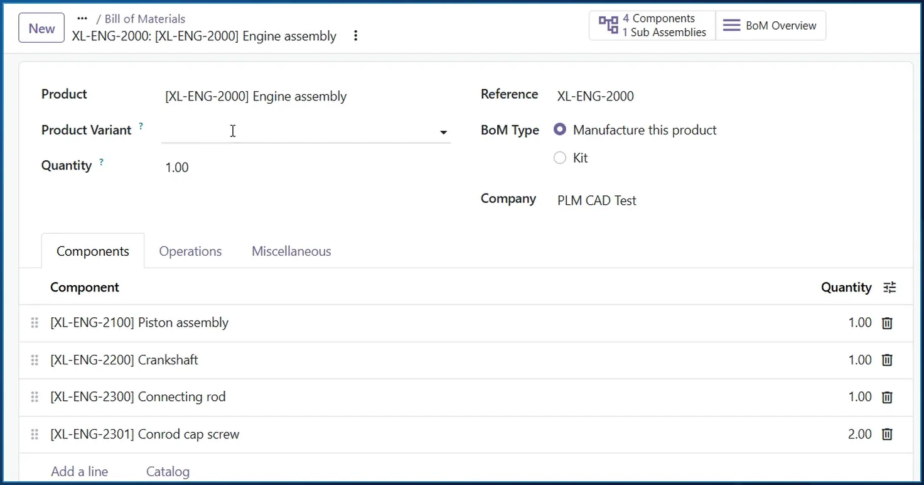924x485 pixels.
Task: Switch to the Components tab
Action: [x=93, y=251]
